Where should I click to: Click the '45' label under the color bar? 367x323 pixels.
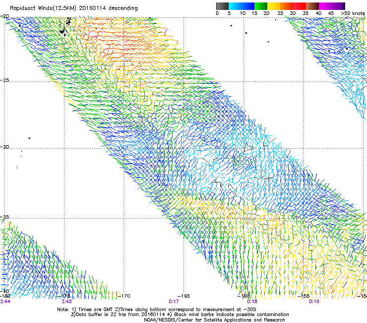click(331, 13)
